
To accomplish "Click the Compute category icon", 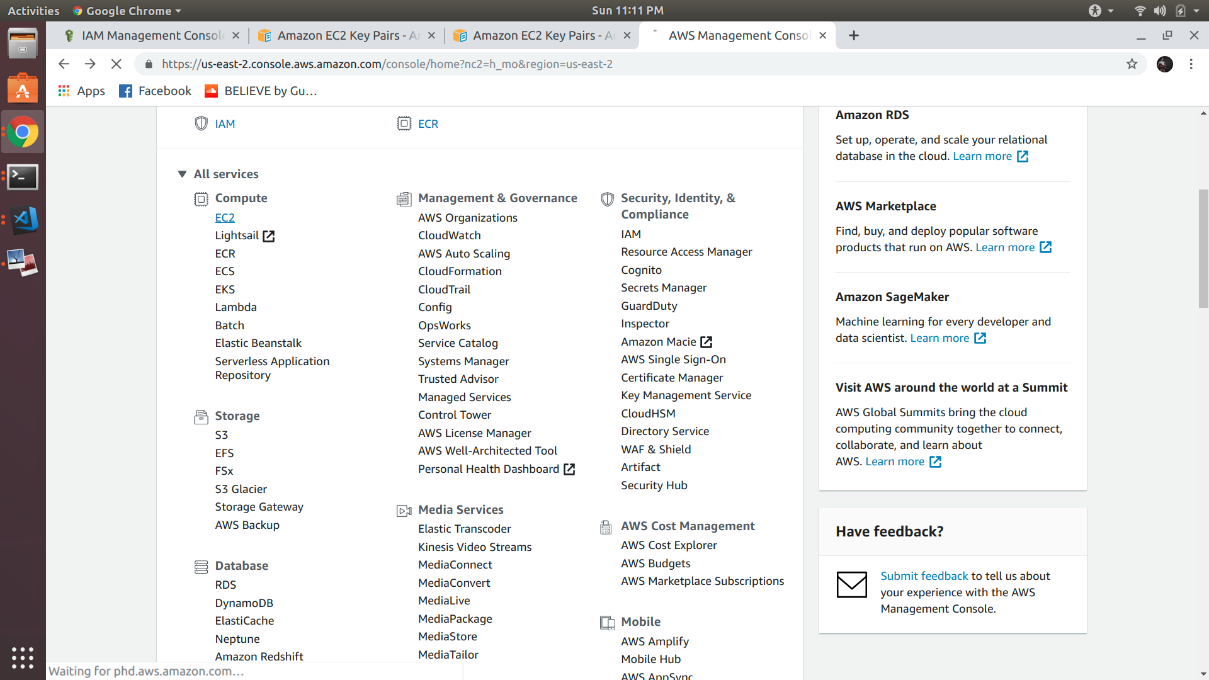I will [x=201, y=199].
